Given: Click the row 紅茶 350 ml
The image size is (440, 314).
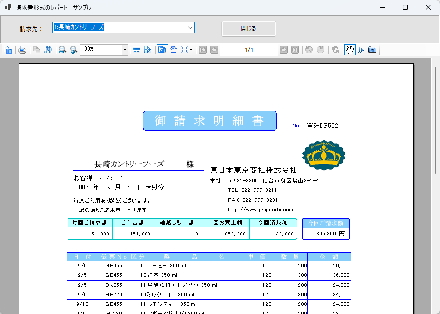Looking at the screenshot, I should click(x=209, y=275).
